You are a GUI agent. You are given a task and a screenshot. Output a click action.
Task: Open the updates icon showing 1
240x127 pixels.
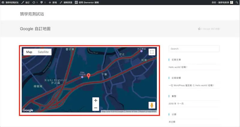[35, 2]
